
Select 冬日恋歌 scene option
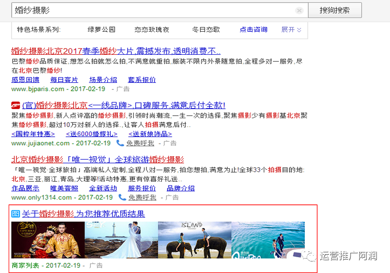click(x=206, y=29)
